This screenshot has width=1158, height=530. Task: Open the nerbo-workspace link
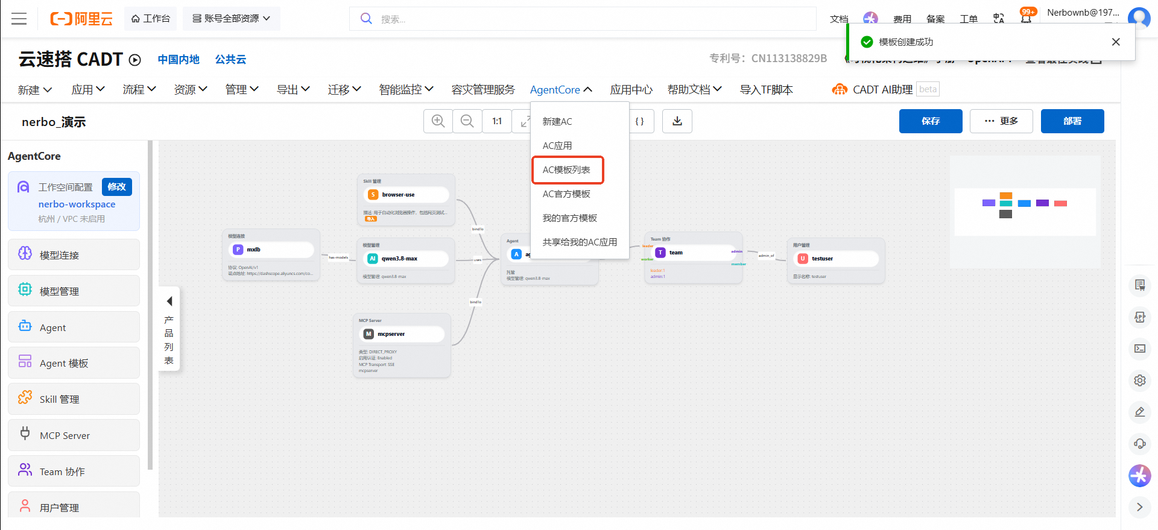pyautogui.click(x=77, y=204)
